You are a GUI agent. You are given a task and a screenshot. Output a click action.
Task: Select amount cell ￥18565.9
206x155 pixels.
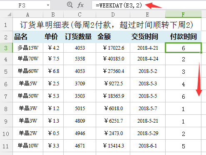[113, 96]
